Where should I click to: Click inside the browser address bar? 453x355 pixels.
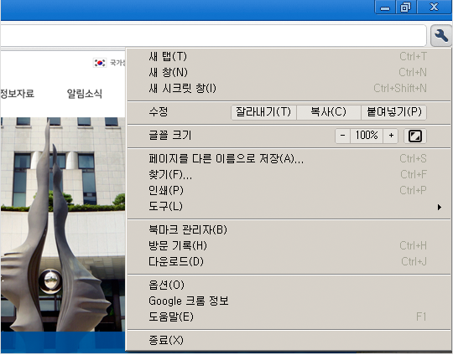(x=213, y=35)
